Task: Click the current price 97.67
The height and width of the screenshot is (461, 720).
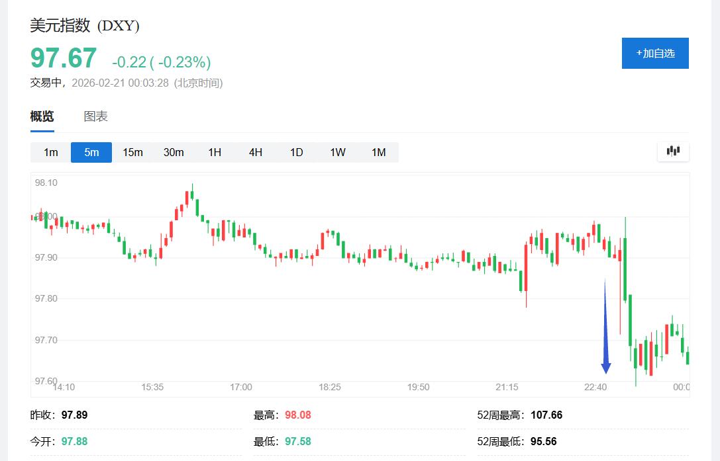Action: pos(64,59)
